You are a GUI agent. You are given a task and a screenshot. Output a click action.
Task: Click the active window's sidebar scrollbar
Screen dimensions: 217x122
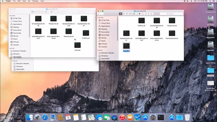(x=118, y=28)
